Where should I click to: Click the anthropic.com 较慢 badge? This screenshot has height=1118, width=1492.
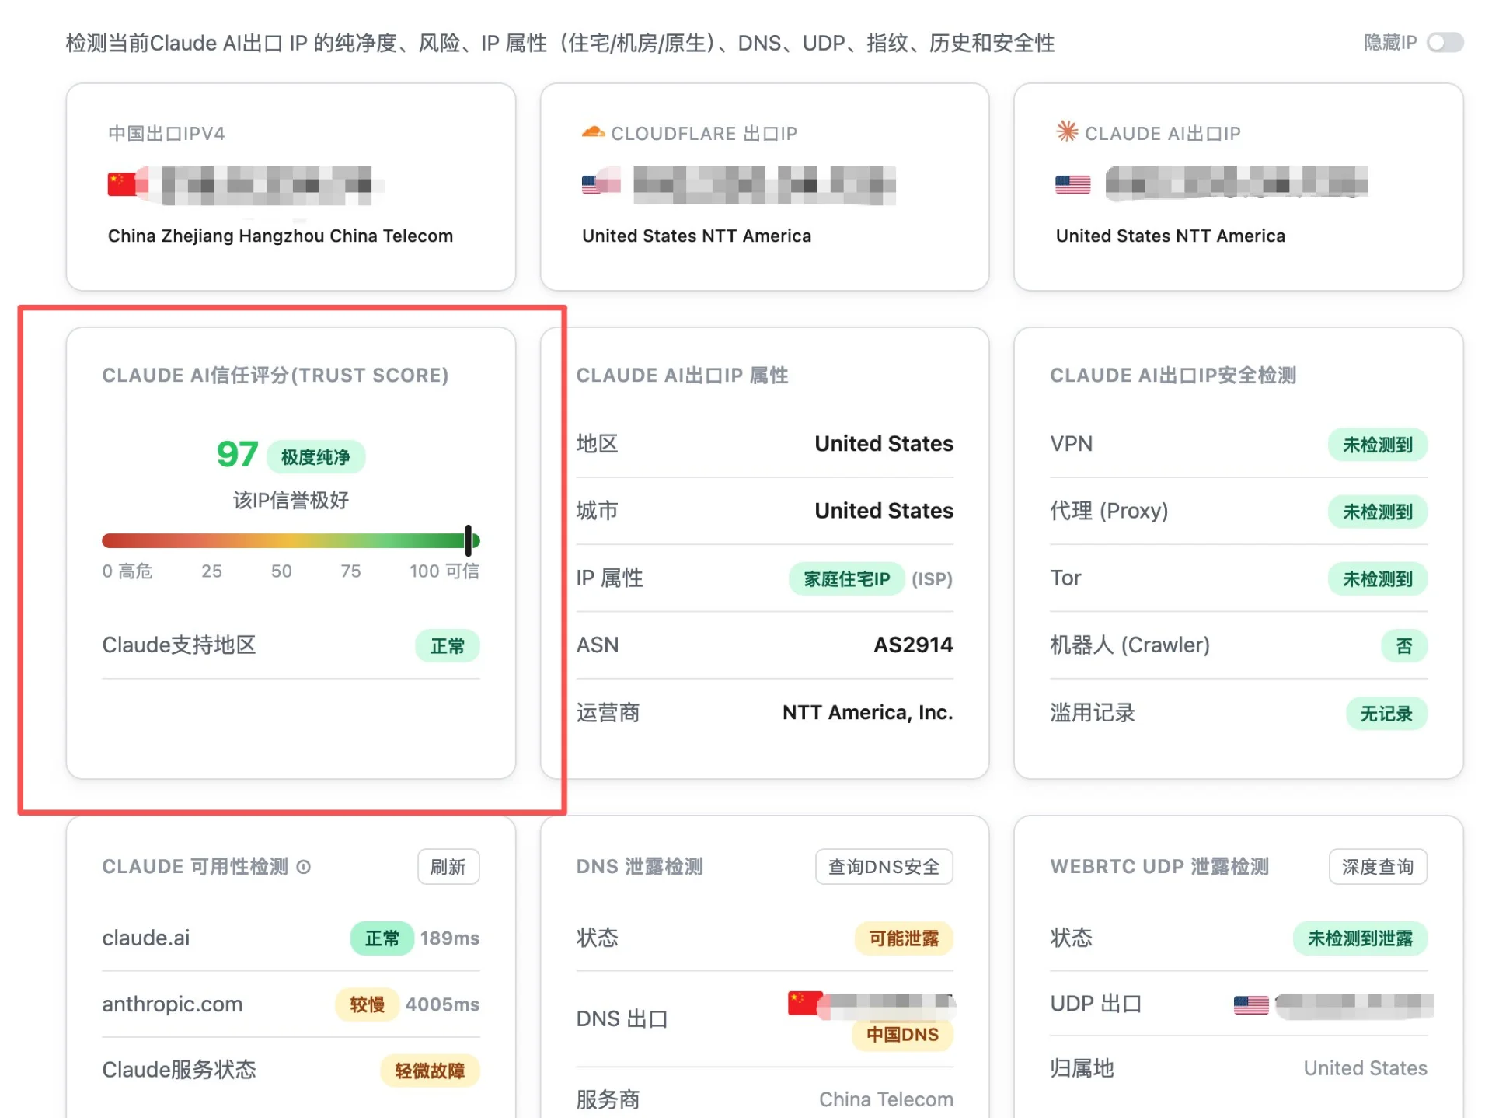click(x=367, y=1004)
